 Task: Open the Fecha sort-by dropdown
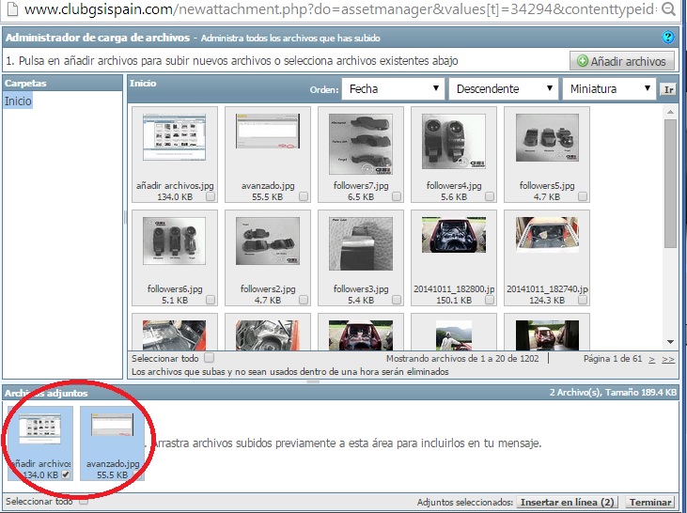[x=391, y=89]
